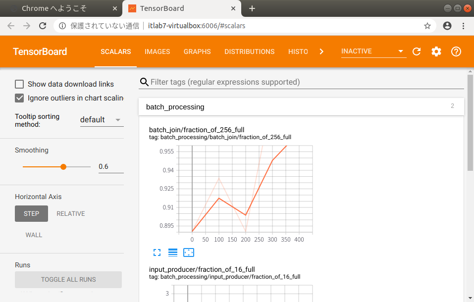474x302 pixels.
Task: Switch to the IMAGES tab
Action: click(x=157, y=51)
